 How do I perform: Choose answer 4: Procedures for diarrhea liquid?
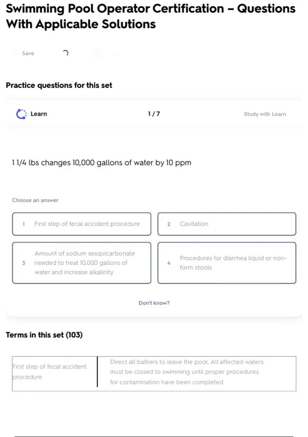(x=227, y=263)
